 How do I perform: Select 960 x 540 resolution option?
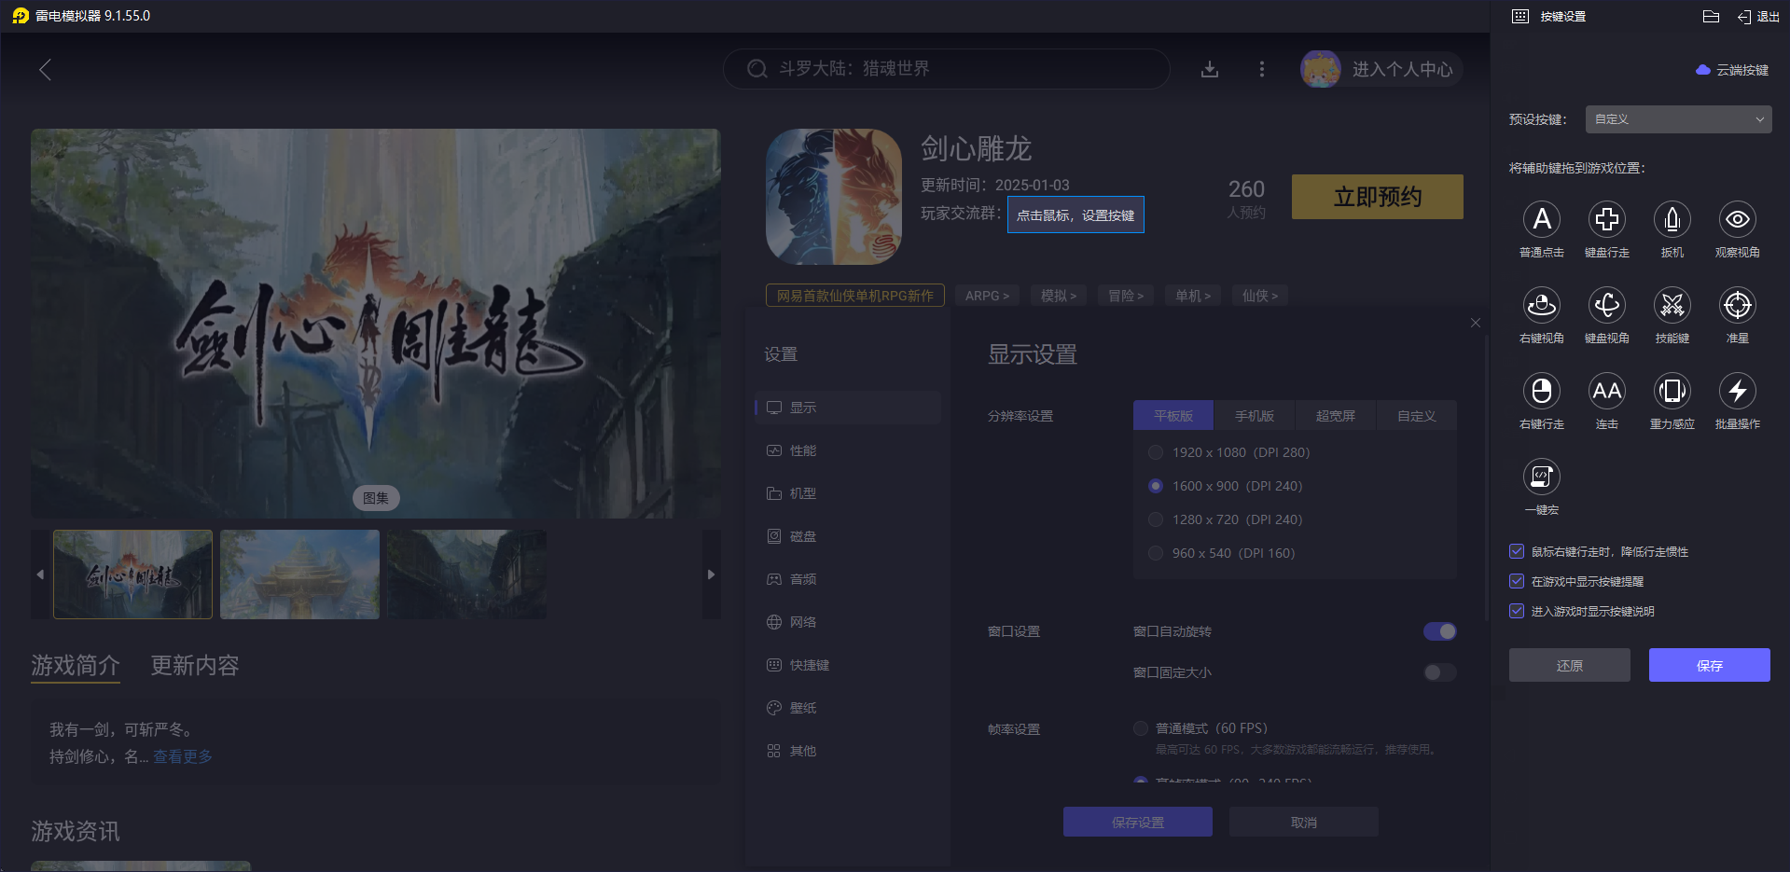pos(1156,553)
